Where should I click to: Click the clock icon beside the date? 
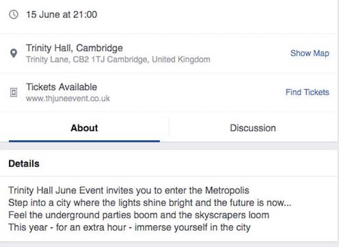coord(14,15)
